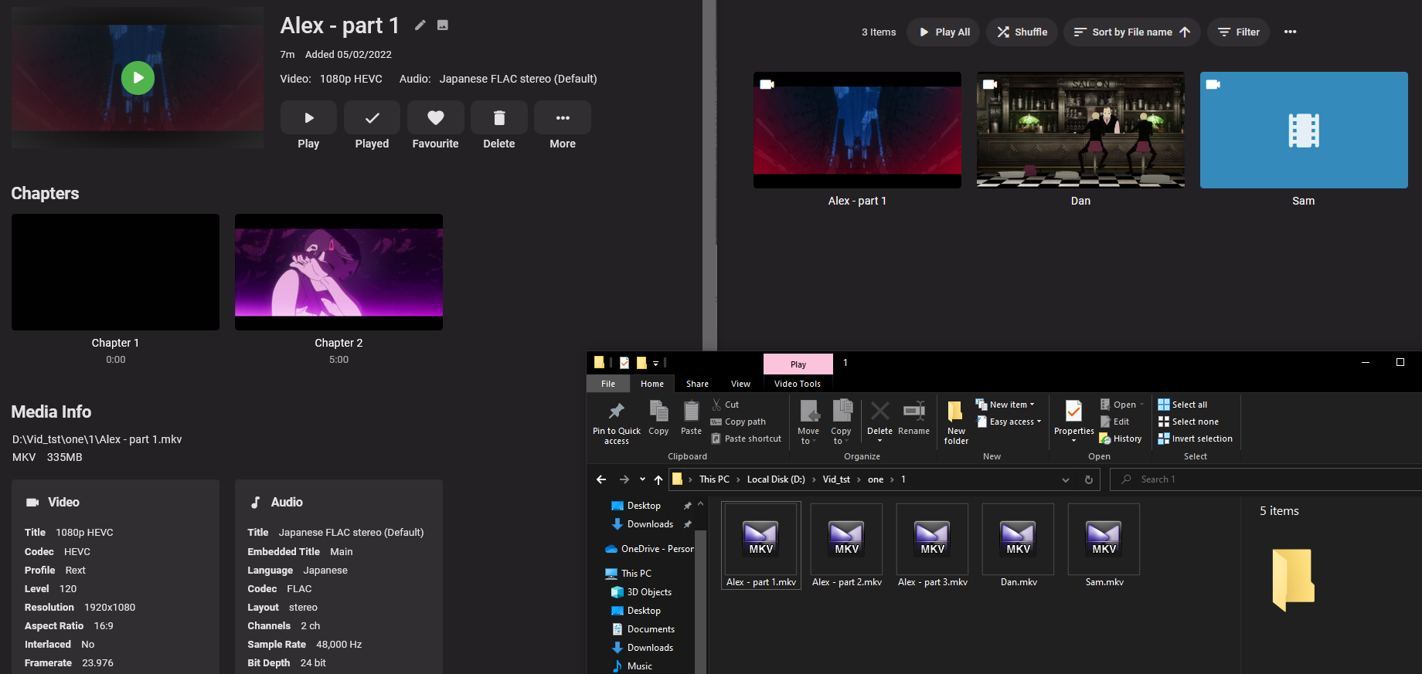The width and height of the screenshot is (1422, 674).
Task: Toggle the Favourite heart button
Action: click(435, 118)
